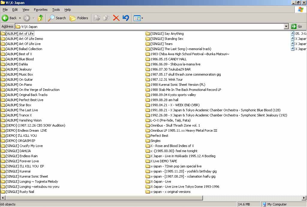Go up one folder level
Screen dimensions: 307x207
(x=40, y=18)
